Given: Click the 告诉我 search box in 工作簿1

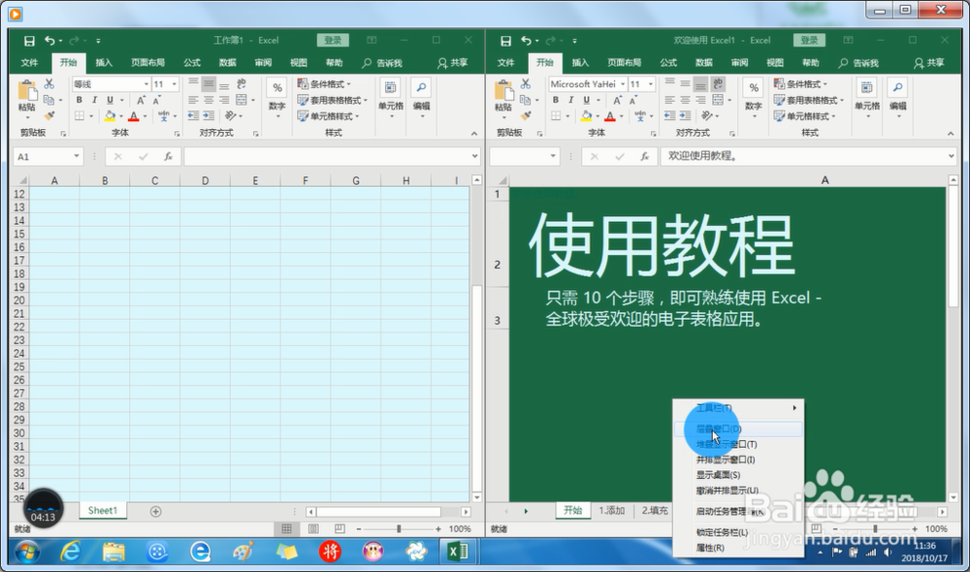Looking at the screenshot, I should 382,63.
